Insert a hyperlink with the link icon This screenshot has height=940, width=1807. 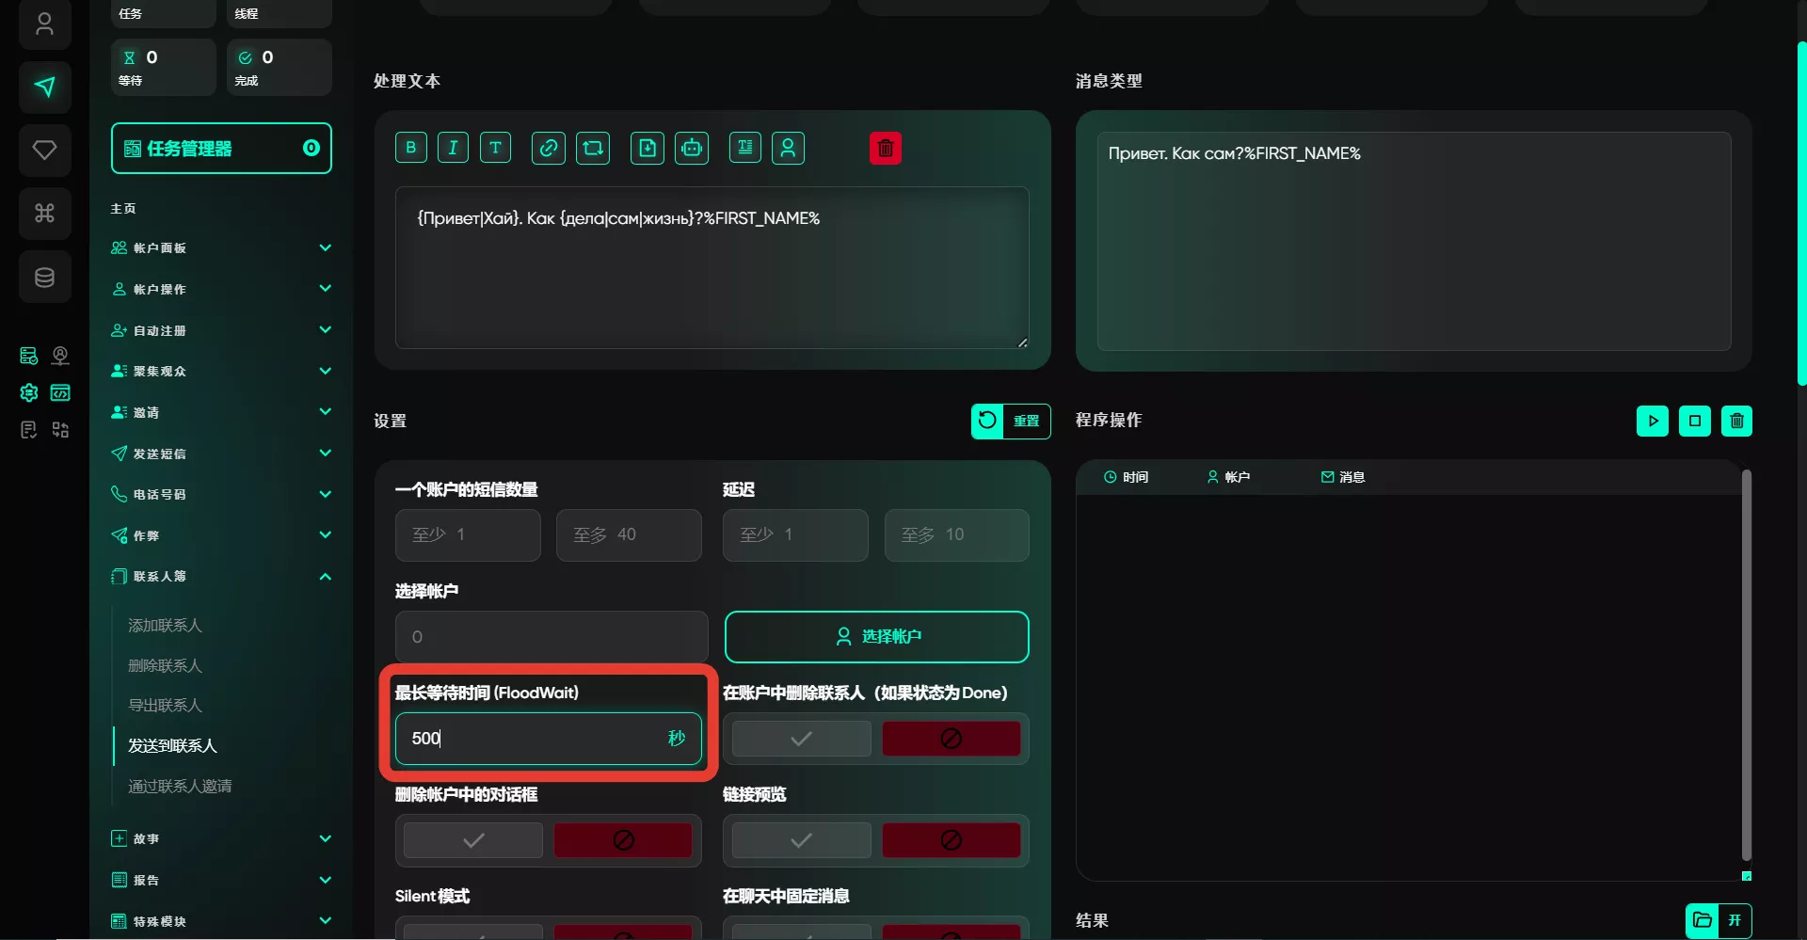(549, 148)
